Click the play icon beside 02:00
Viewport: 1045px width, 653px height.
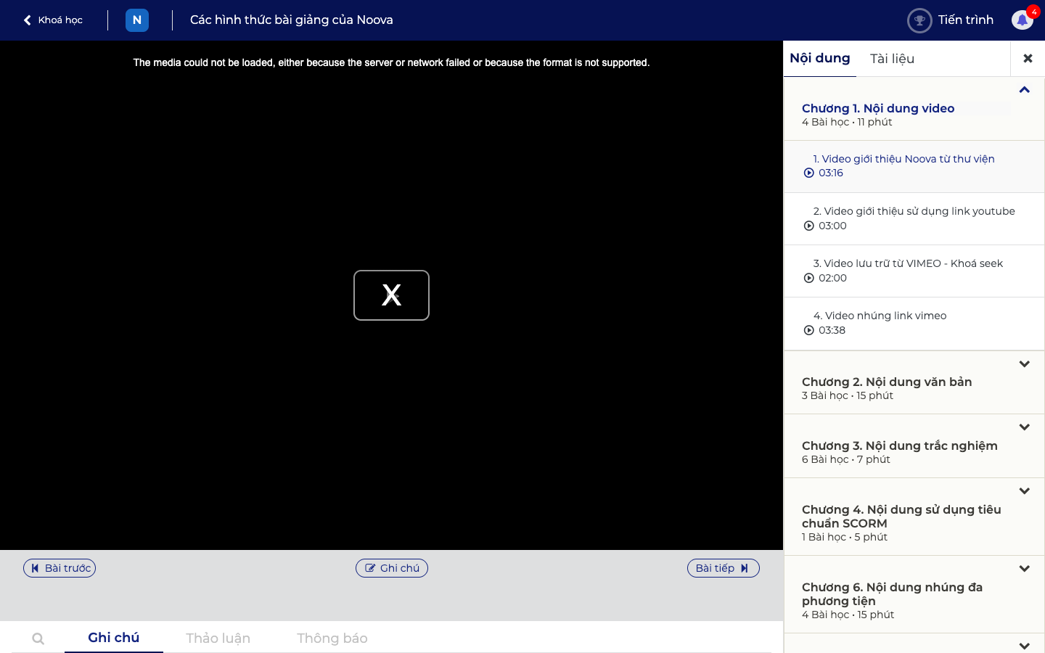(x=809, y=278)
